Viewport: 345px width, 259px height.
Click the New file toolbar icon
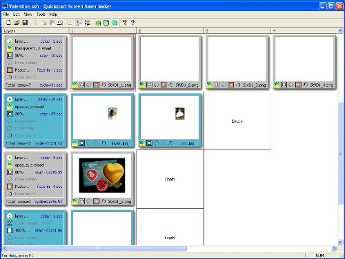click(8, 23)
